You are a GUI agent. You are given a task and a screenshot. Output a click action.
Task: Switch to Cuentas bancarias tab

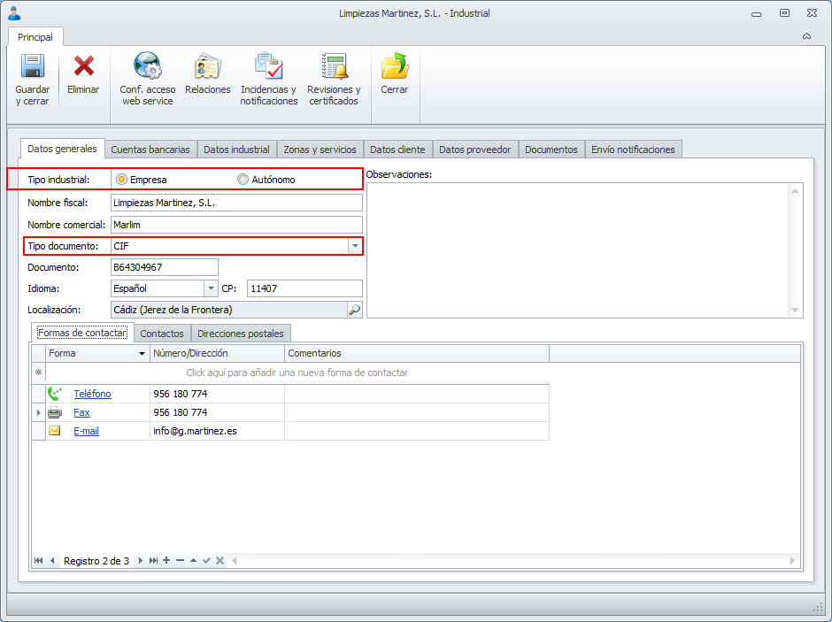coord(150,150)
